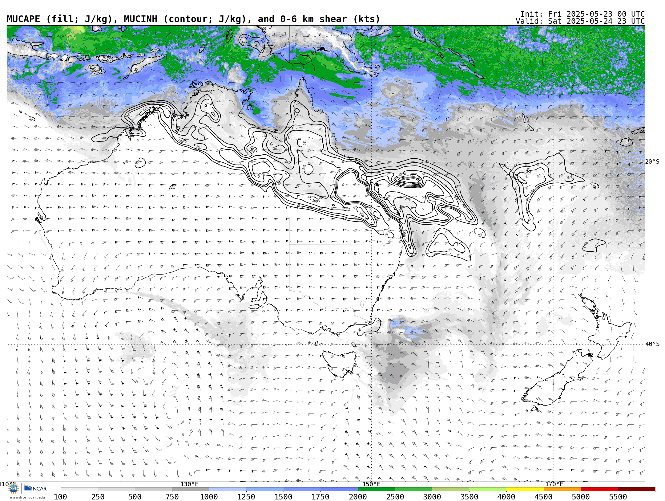This screenshot has width=665, height=501.
Task: Pick the medium green 2500–3000 colorbar segment
Action: 413,489
